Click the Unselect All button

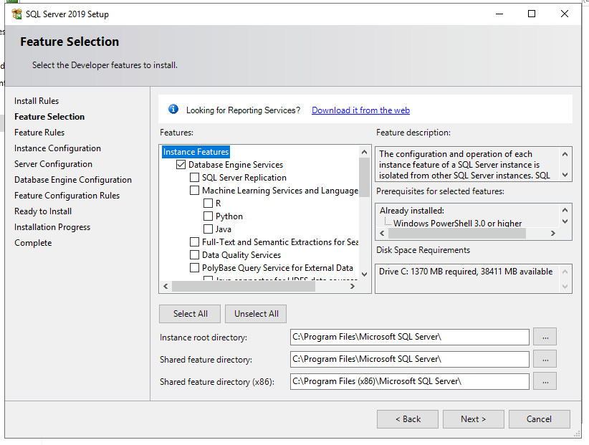coord(256,314)
